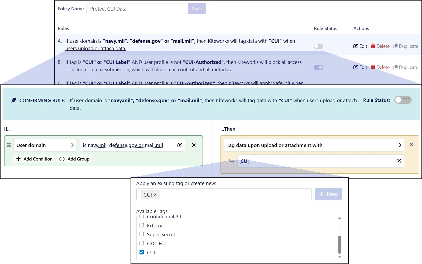Open the User domain condition dropdown
Screen dimensions: 422x264
[x=45, y=145]
